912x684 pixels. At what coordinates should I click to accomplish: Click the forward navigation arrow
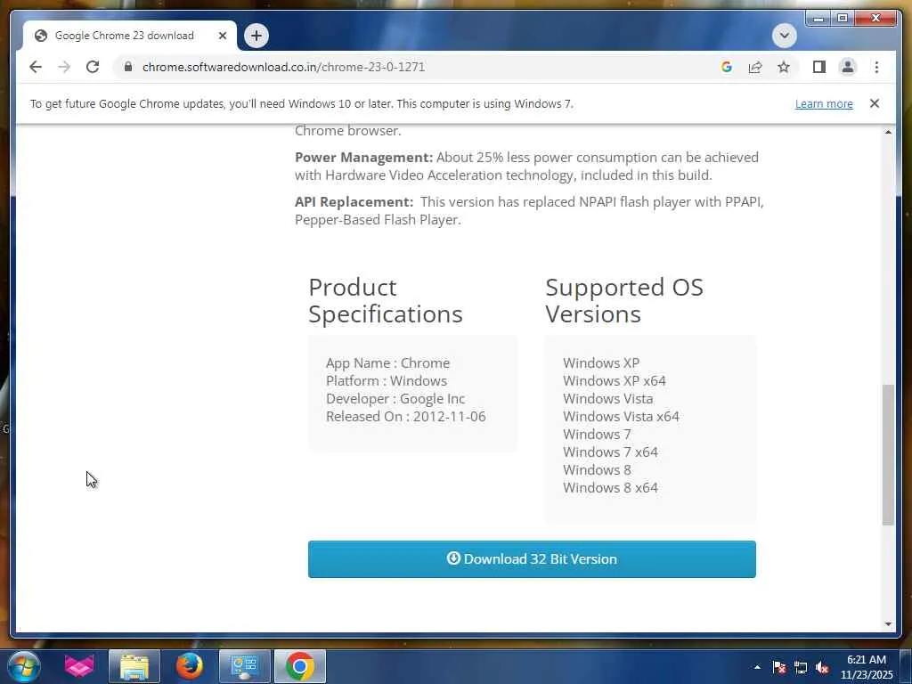(64, 67)
